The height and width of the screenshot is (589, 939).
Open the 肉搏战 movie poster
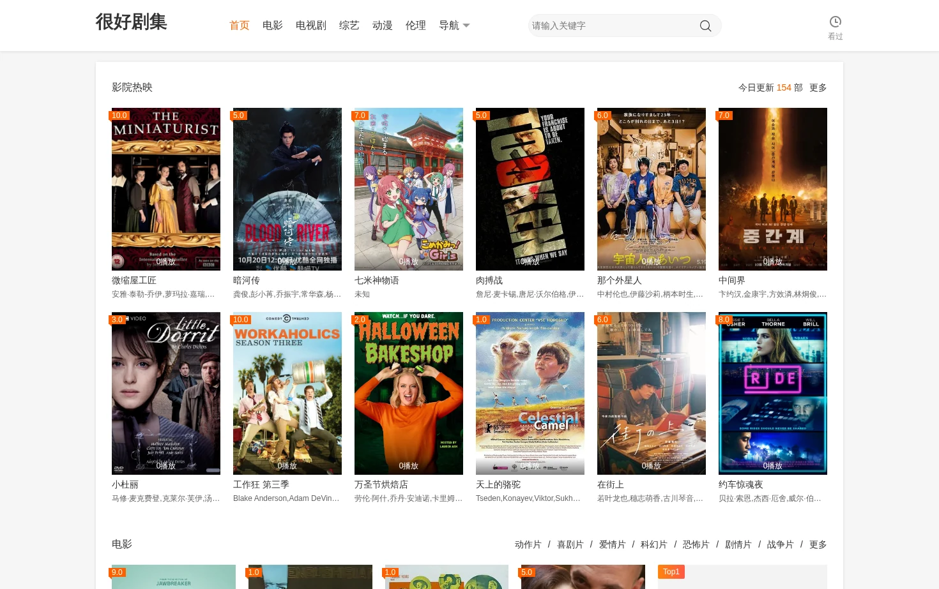pos(530,189)
